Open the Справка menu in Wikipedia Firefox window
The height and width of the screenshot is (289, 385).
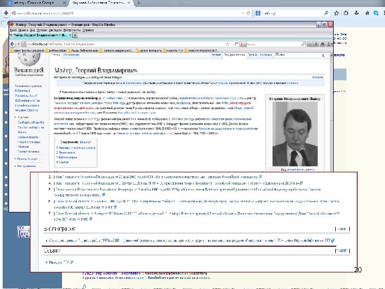pos(88,30)
